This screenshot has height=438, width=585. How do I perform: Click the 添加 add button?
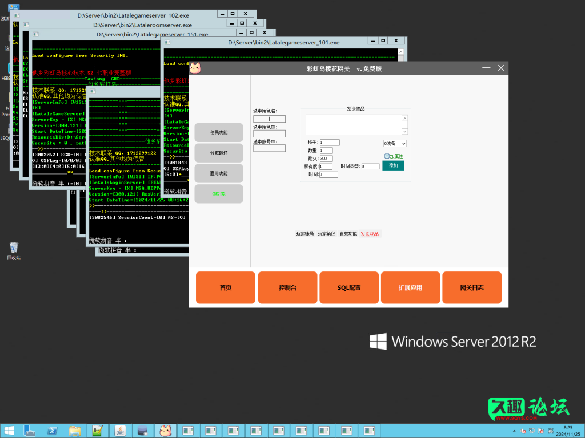[393, 164]
